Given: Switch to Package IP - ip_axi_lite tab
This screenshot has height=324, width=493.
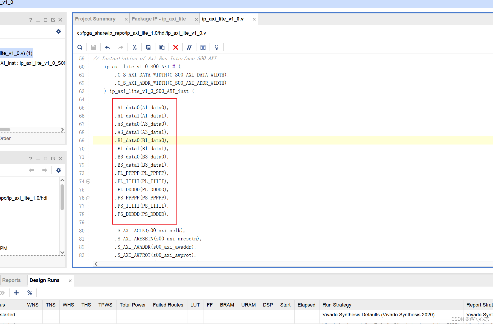Looking at the screenshot, I should pyautogui.click(x=159, y=19).
